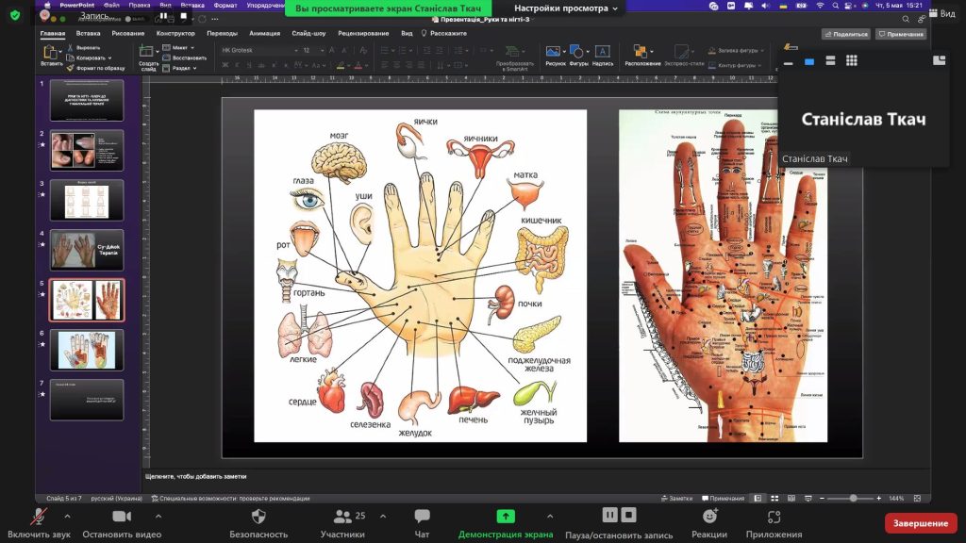
Task: Insert Надпись text box
Action: pos(603,56)
